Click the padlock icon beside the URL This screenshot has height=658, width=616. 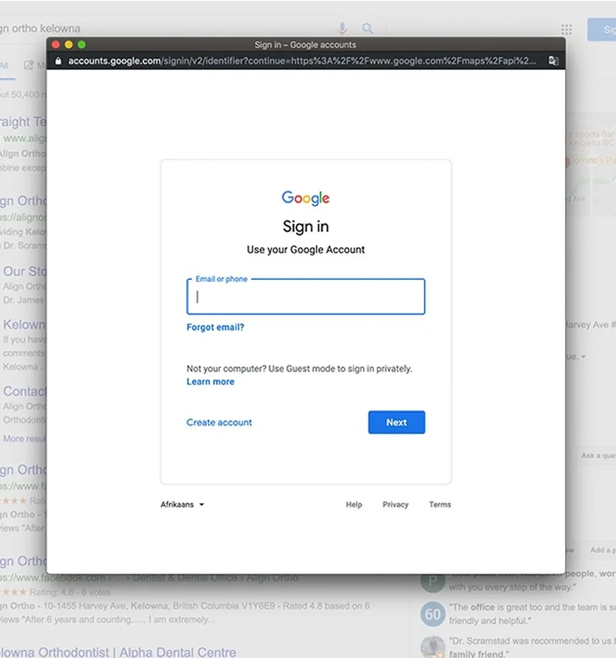[x=58, y=62]
